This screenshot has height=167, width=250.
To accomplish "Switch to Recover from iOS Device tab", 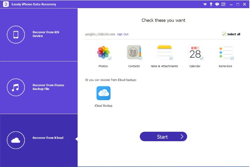I will click(39, 35).
